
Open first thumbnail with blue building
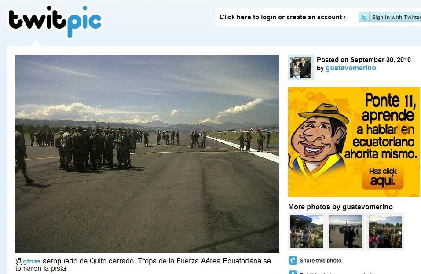tap(307, 231)
